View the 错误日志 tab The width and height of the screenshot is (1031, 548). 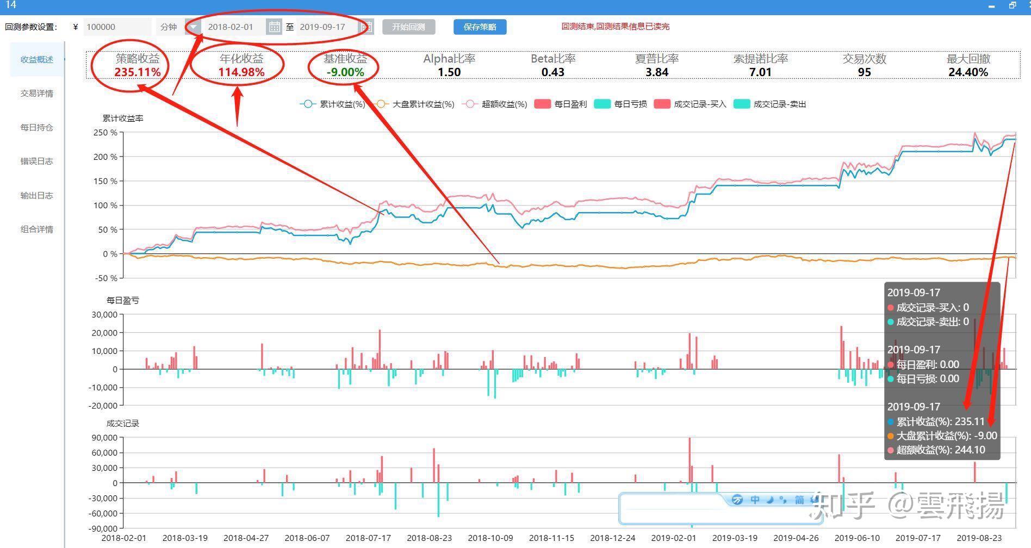(x=37, y=161)
